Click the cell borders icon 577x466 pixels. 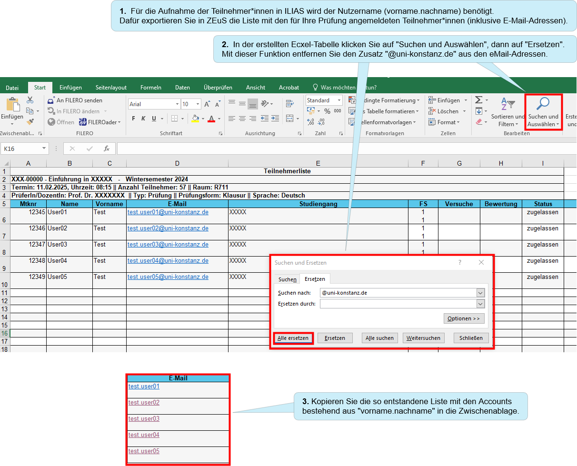[175, 119]
